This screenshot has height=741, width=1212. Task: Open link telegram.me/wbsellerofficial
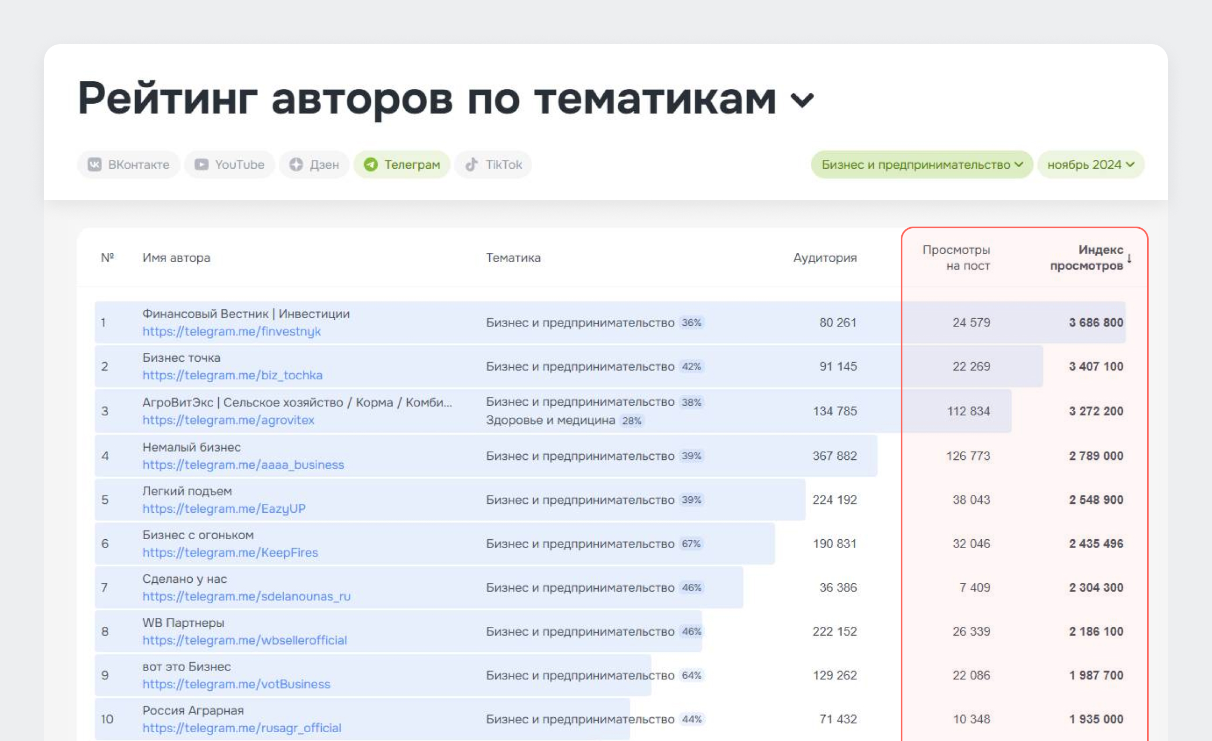tap(245, 640)
